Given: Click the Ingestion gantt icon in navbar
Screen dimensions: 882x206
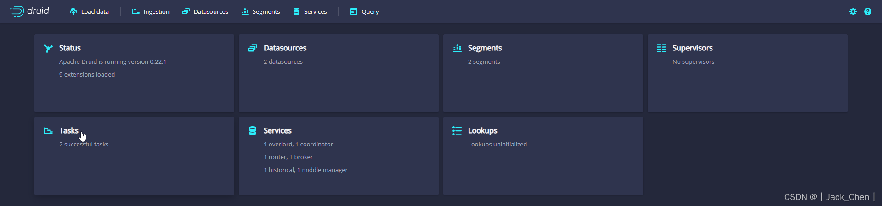Looking at the screenshot, I should [x=136, y=11].
